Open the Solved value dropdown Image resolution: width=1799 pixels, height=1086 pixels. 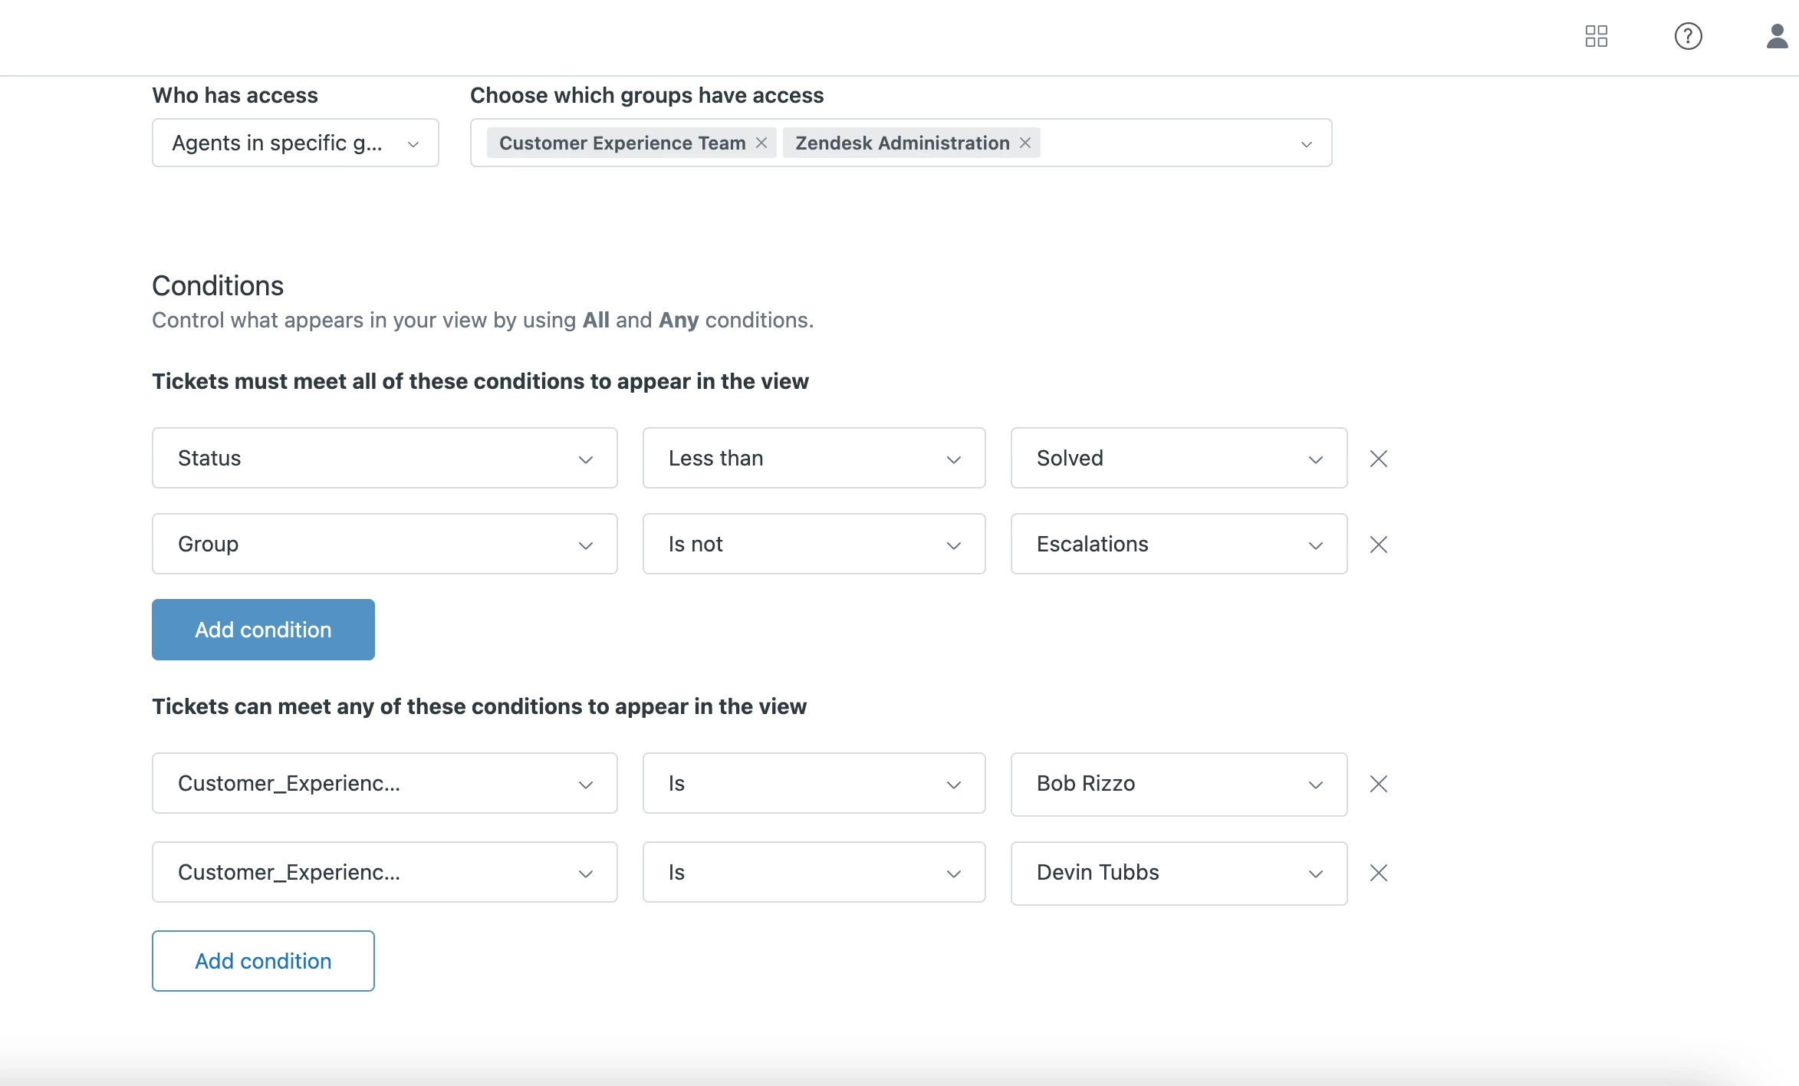coord(1179,458)
